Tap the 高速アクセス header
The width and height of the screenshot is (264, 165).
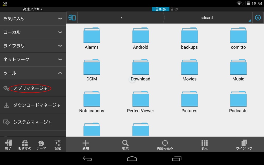33,9
